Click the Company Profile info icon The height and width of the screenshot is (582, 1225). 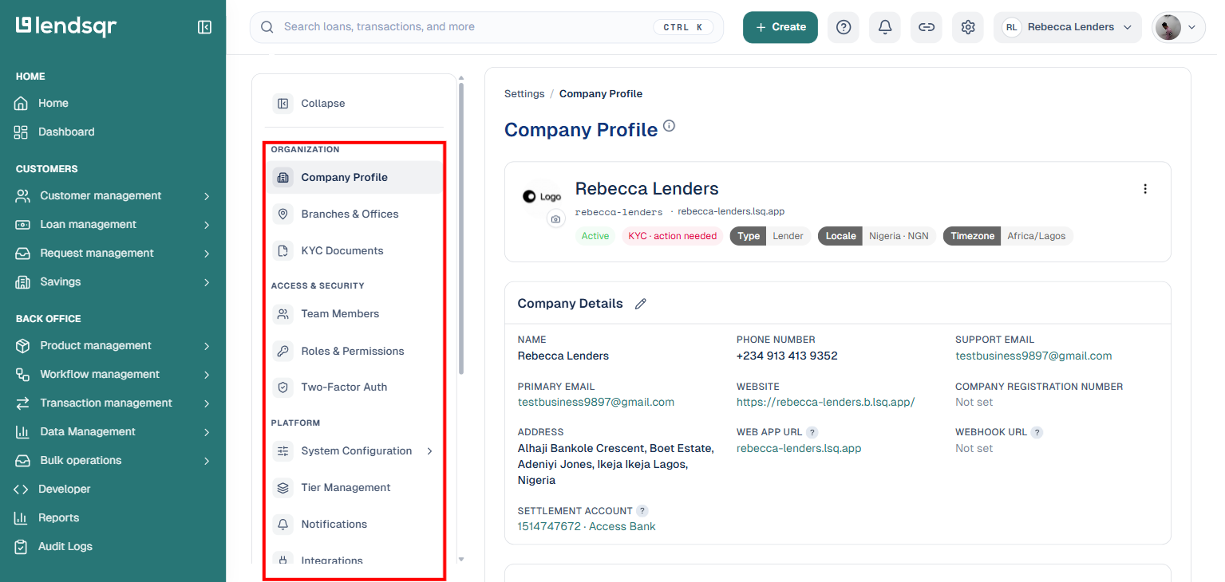point(670,126)
